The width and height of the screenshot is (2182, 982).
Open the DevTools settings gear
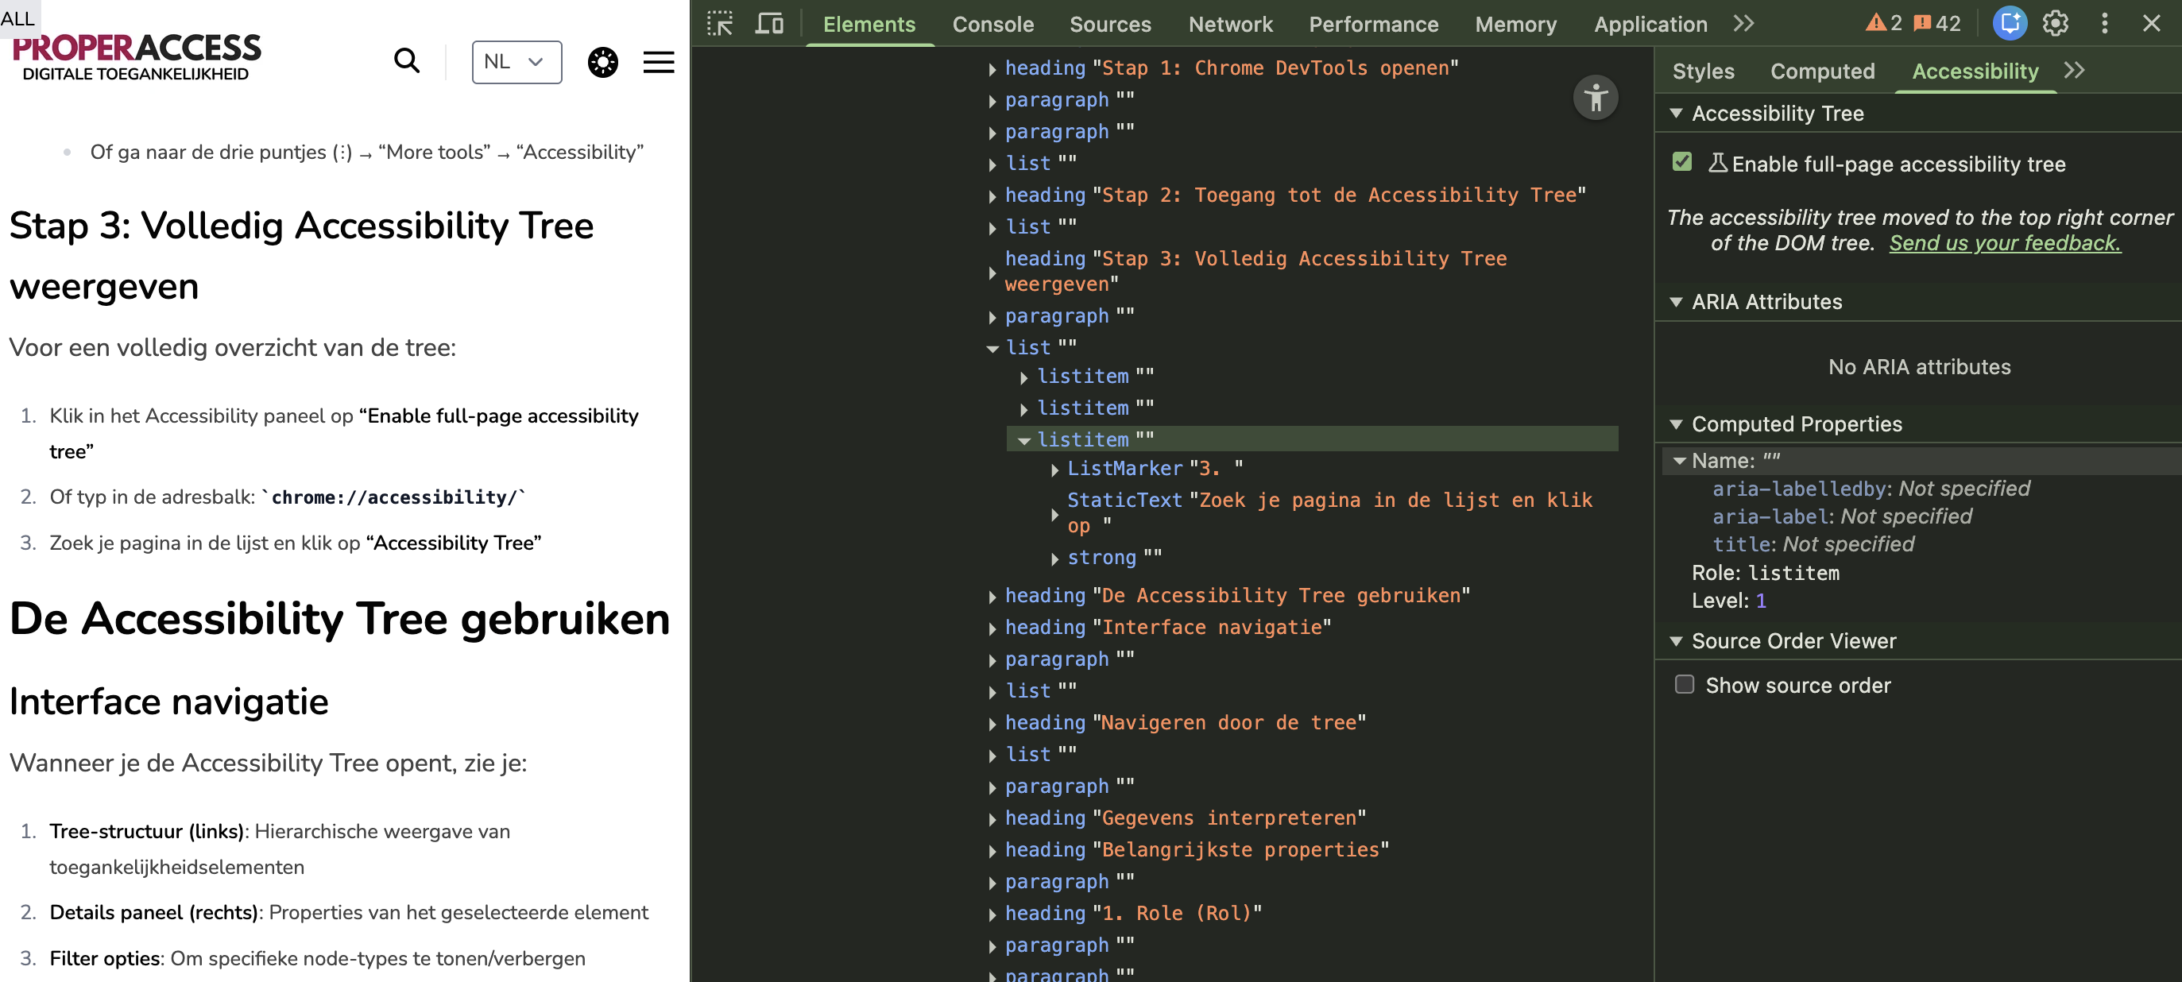tap(2055, 24)
